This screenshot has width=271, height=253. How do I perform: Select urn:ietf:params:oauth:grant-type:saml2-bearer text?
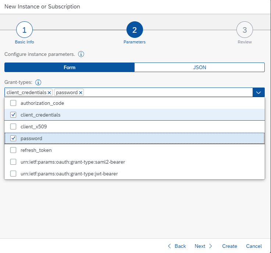(73, 162)
